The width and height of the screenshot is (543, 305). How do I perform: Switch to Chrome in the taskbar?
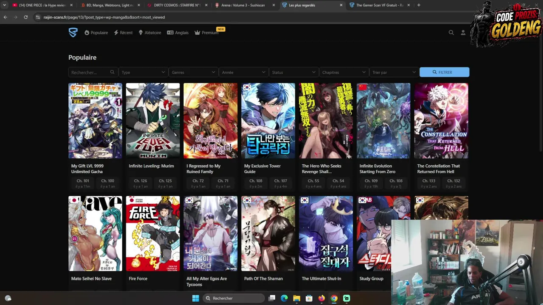click(334, 298)
